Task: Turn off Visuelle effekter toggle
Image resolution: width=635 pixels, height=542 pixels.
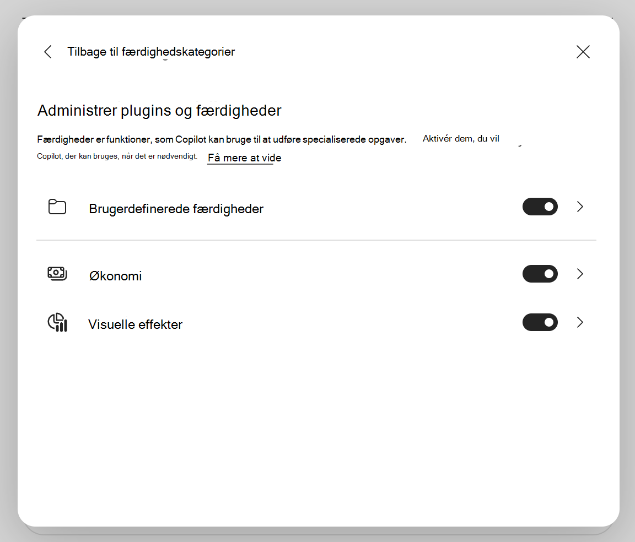Action: click(540, 322)
